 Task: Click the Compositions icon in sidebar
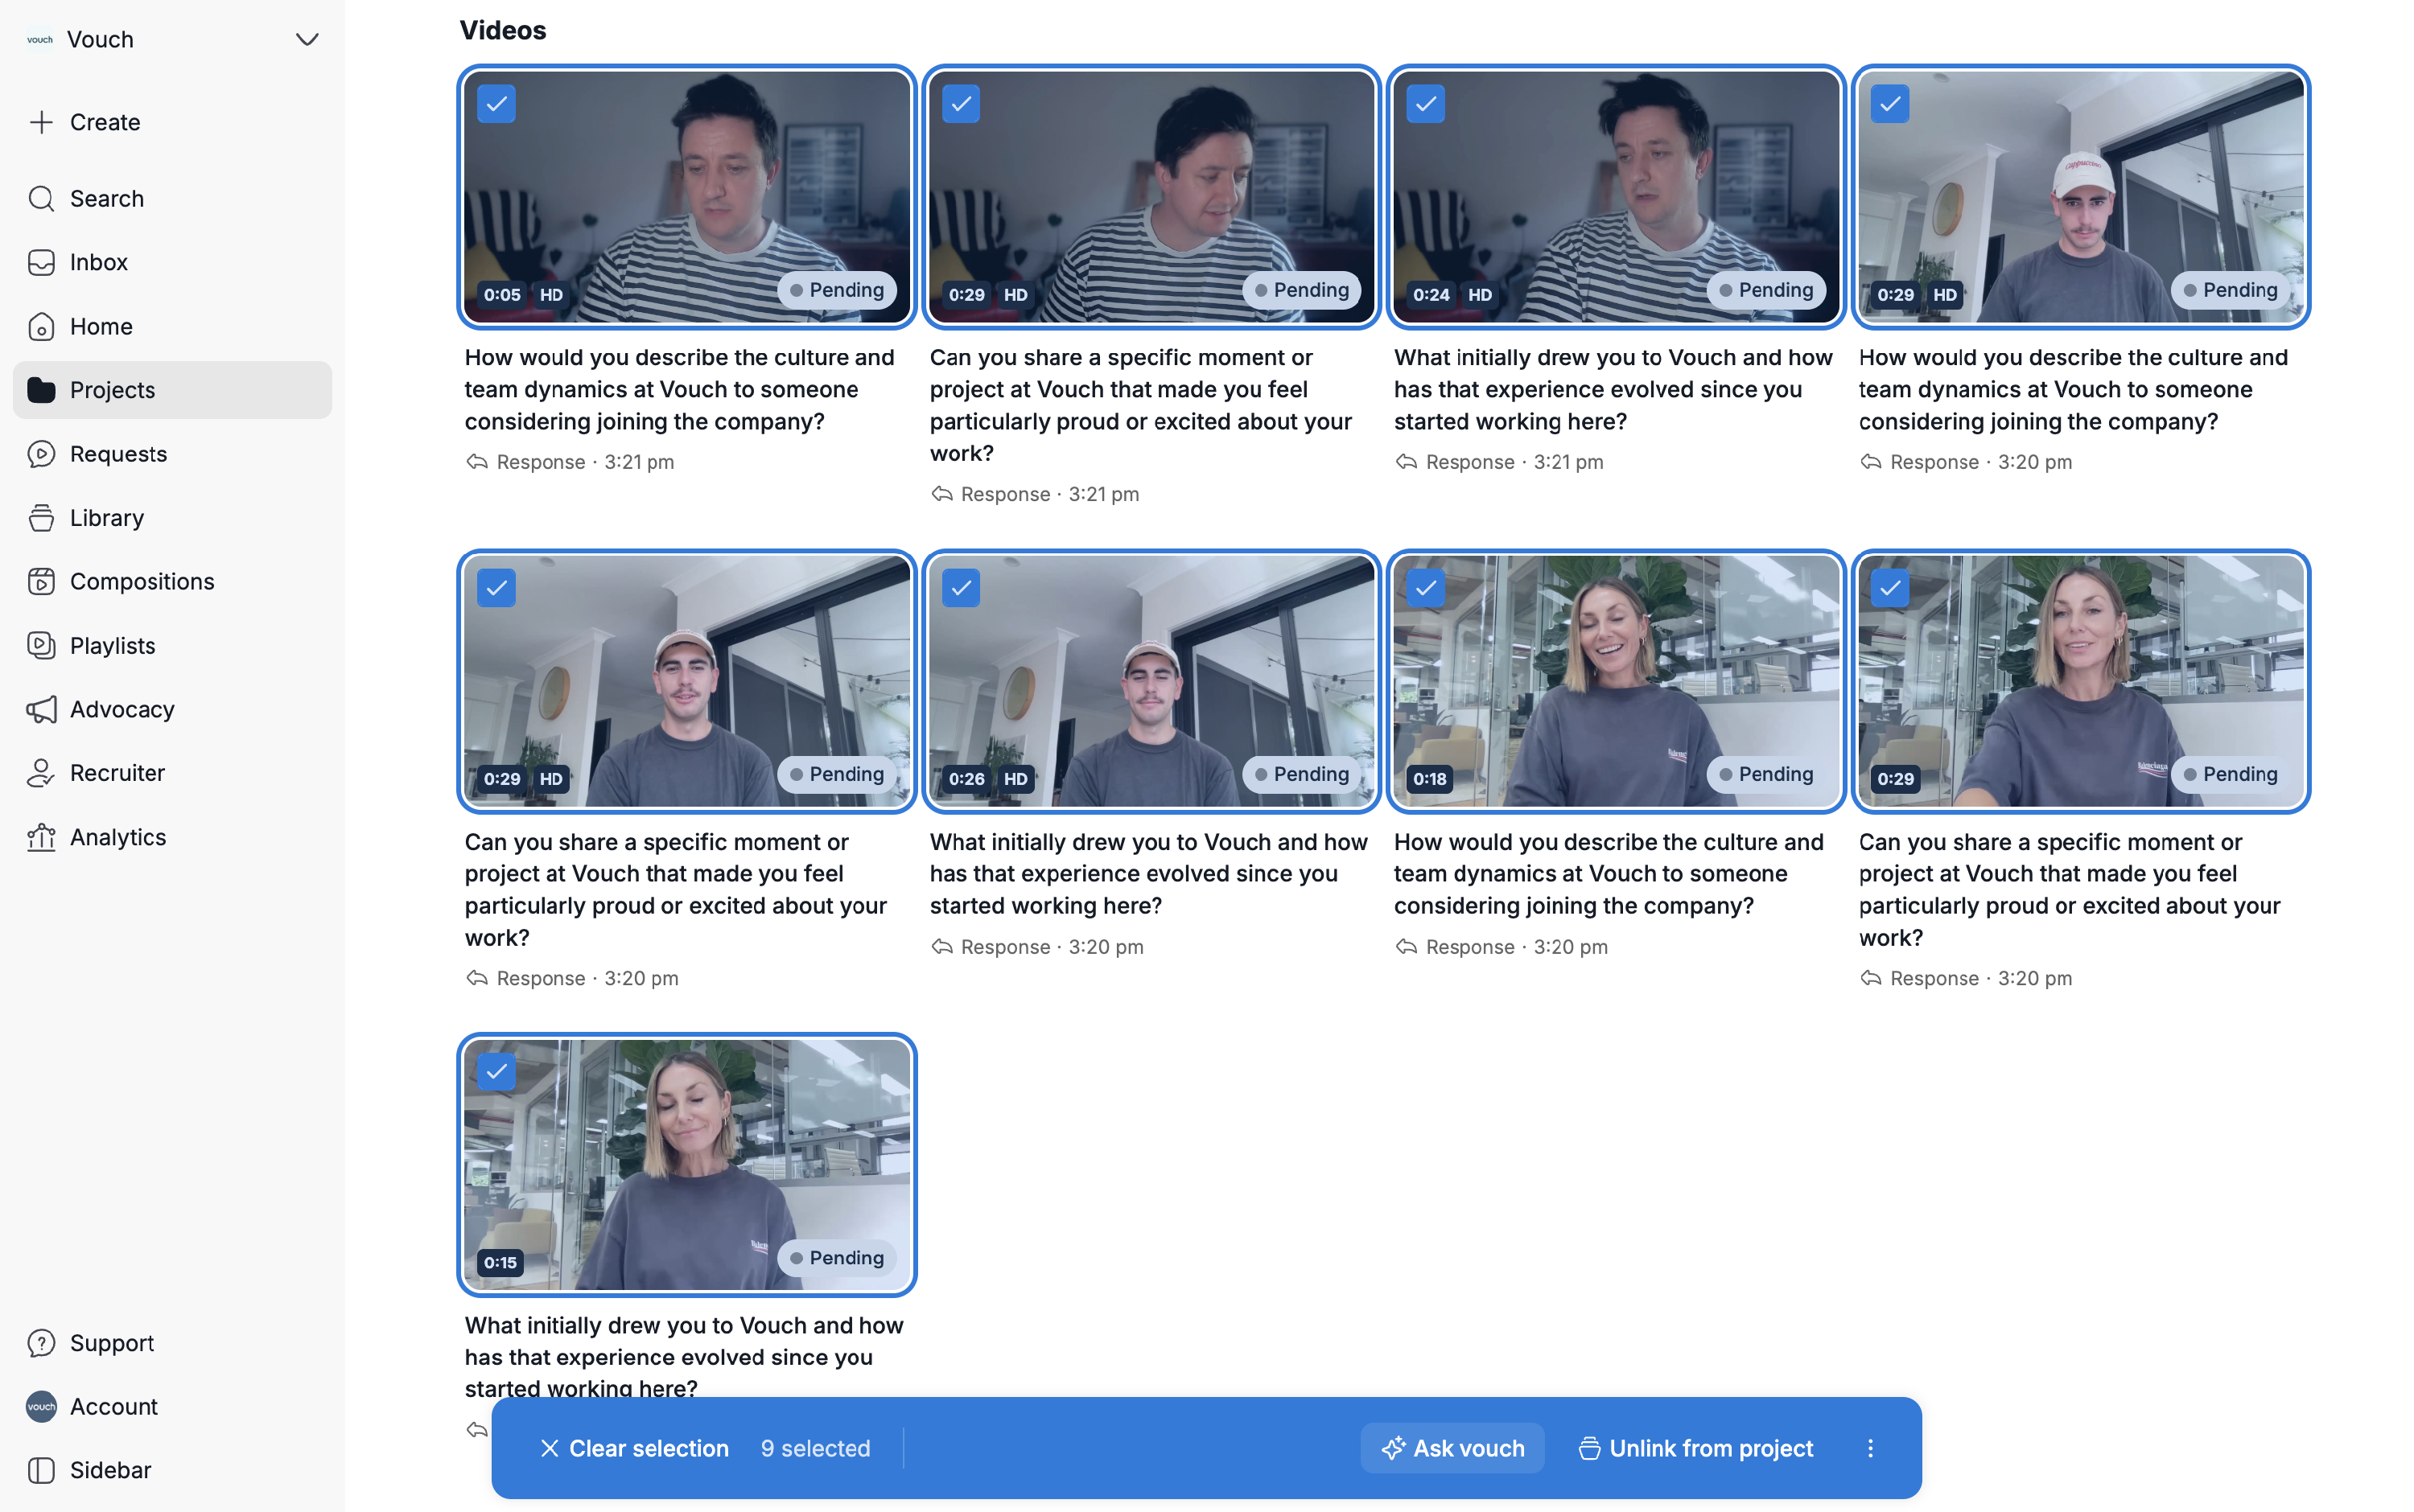(x=41, y=581)
